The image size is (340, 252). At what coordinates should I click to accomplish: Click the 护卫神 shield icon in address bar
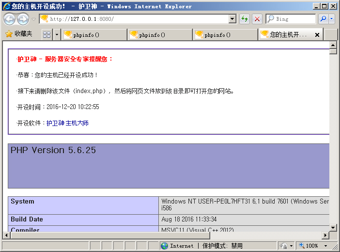pos(44,19)
